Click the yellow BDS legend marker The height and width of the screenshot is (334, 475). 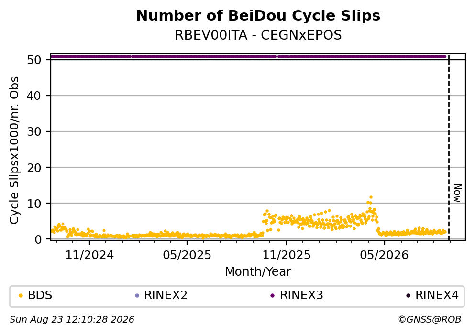pyautogui.click(x=21, y=296)
